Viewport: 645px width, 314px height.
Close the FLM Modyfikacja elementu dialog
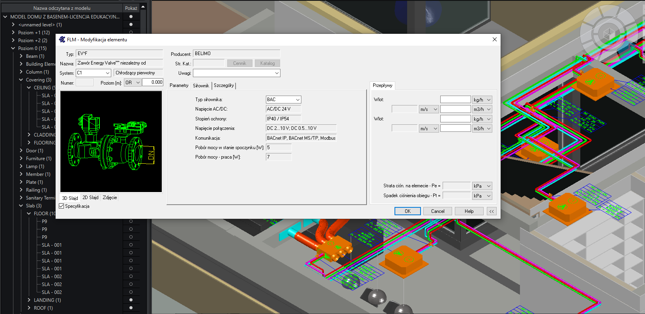[495, 39]
